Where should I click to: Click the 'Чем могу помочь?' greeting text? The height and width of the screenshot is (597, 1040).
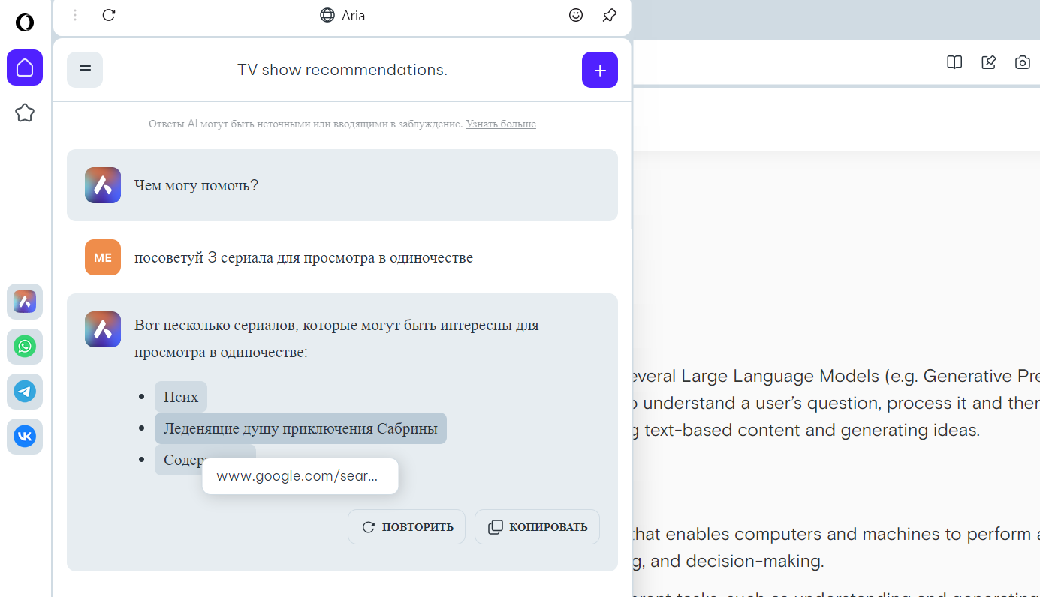(196, 185)
